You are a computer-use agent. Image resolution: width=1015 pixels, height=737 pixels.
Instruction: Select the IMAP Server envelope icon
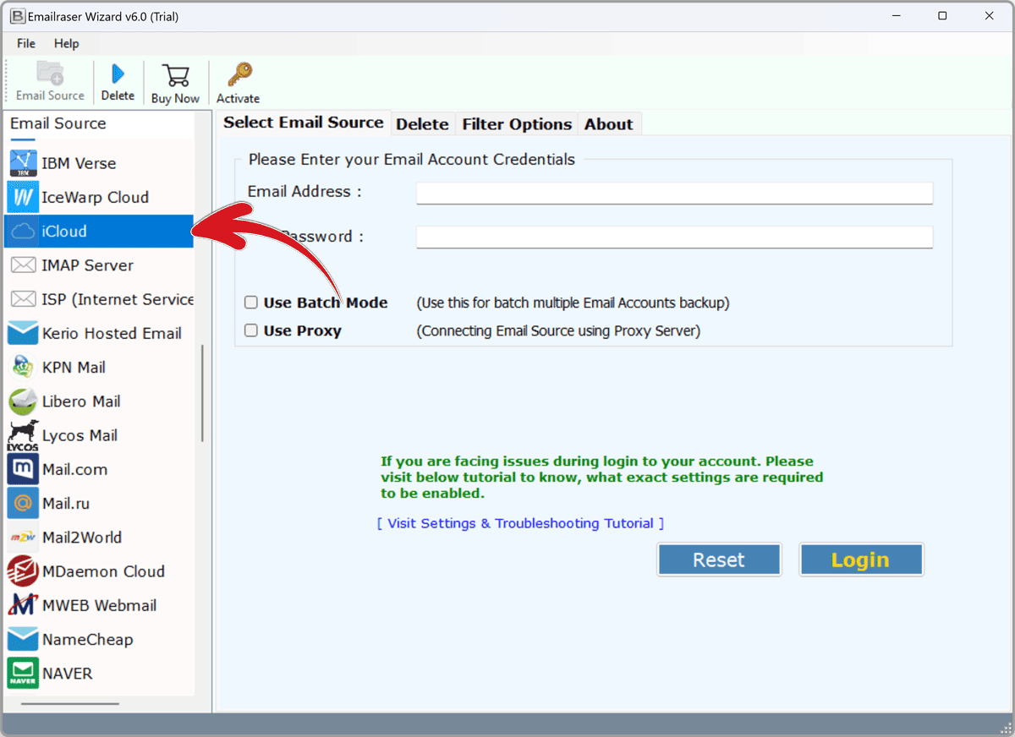[x=23, y=265]
